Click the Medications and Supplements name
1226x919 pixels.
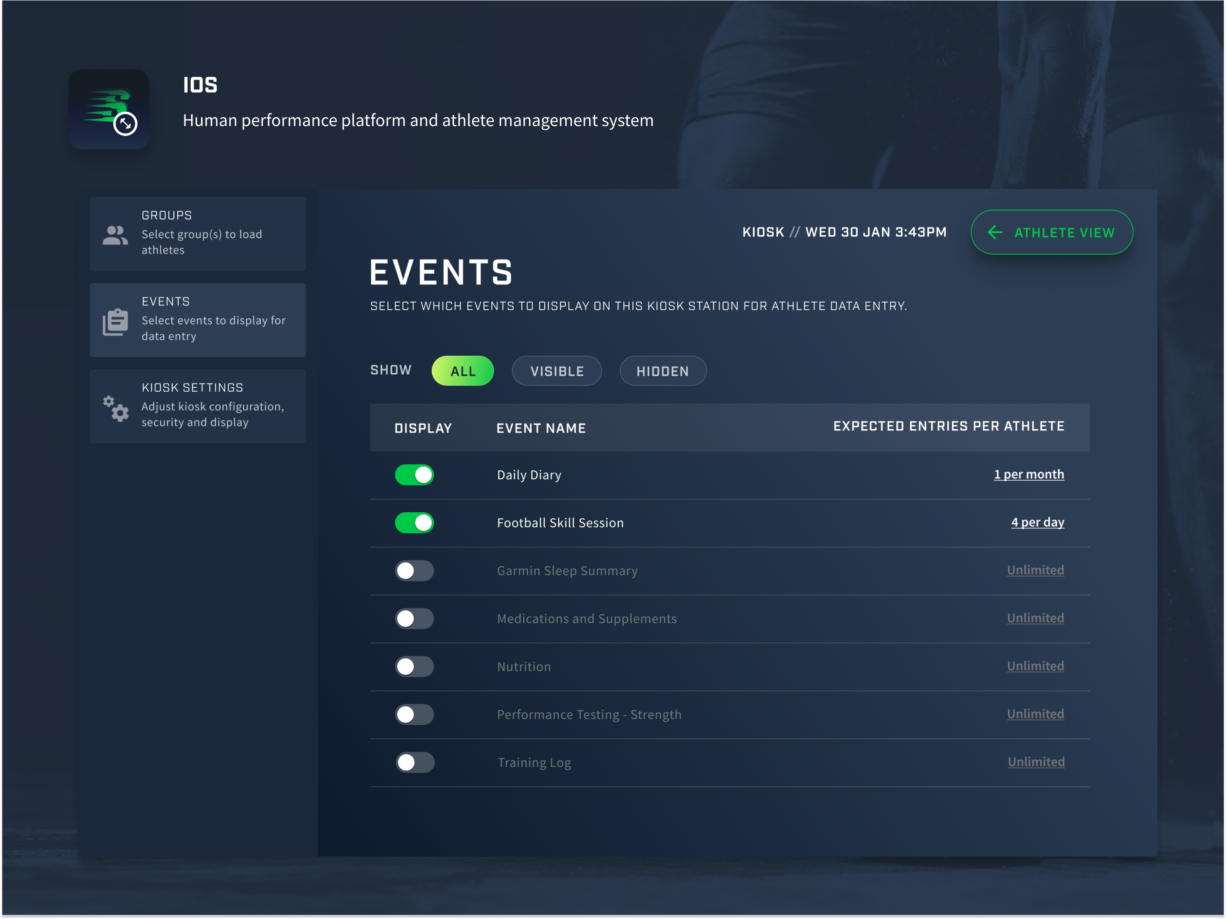587,619
